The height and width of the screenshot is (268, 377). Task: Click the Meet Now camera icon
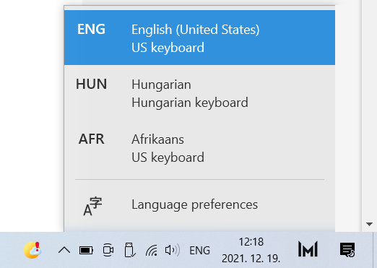coord(108,250)
